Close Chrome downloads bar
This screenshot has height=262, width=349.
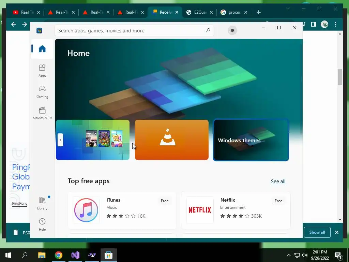tap(336, 232)
